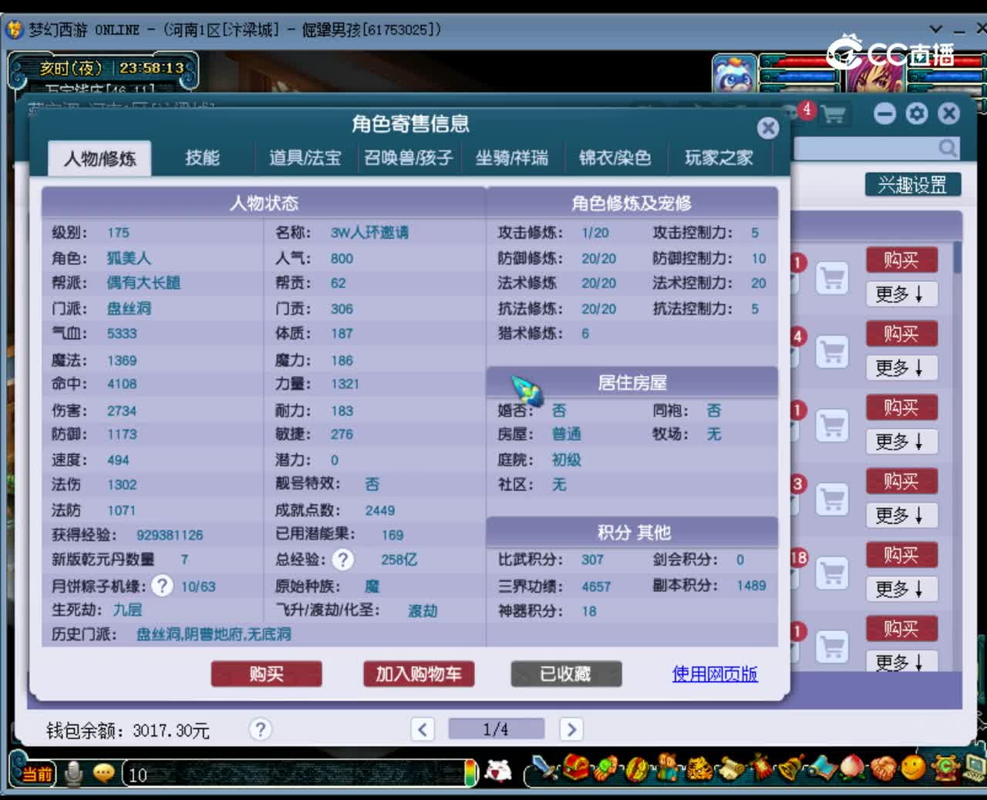Expand 更多 dropdown of the fifth listing
The width and height of the screenshot is (987, 800).
point(900,590)
